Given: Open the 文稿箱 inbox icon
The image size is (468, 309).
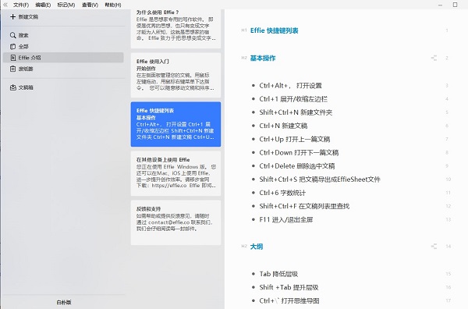Looking at the screenshot, I should point(12,87).
